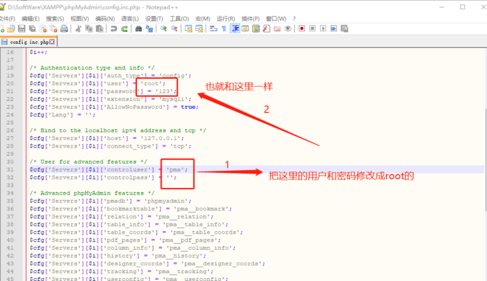Viewport: 487px width, 281px height.
Task: Close the config.inc.php tab with X
Action: [52, 42]
